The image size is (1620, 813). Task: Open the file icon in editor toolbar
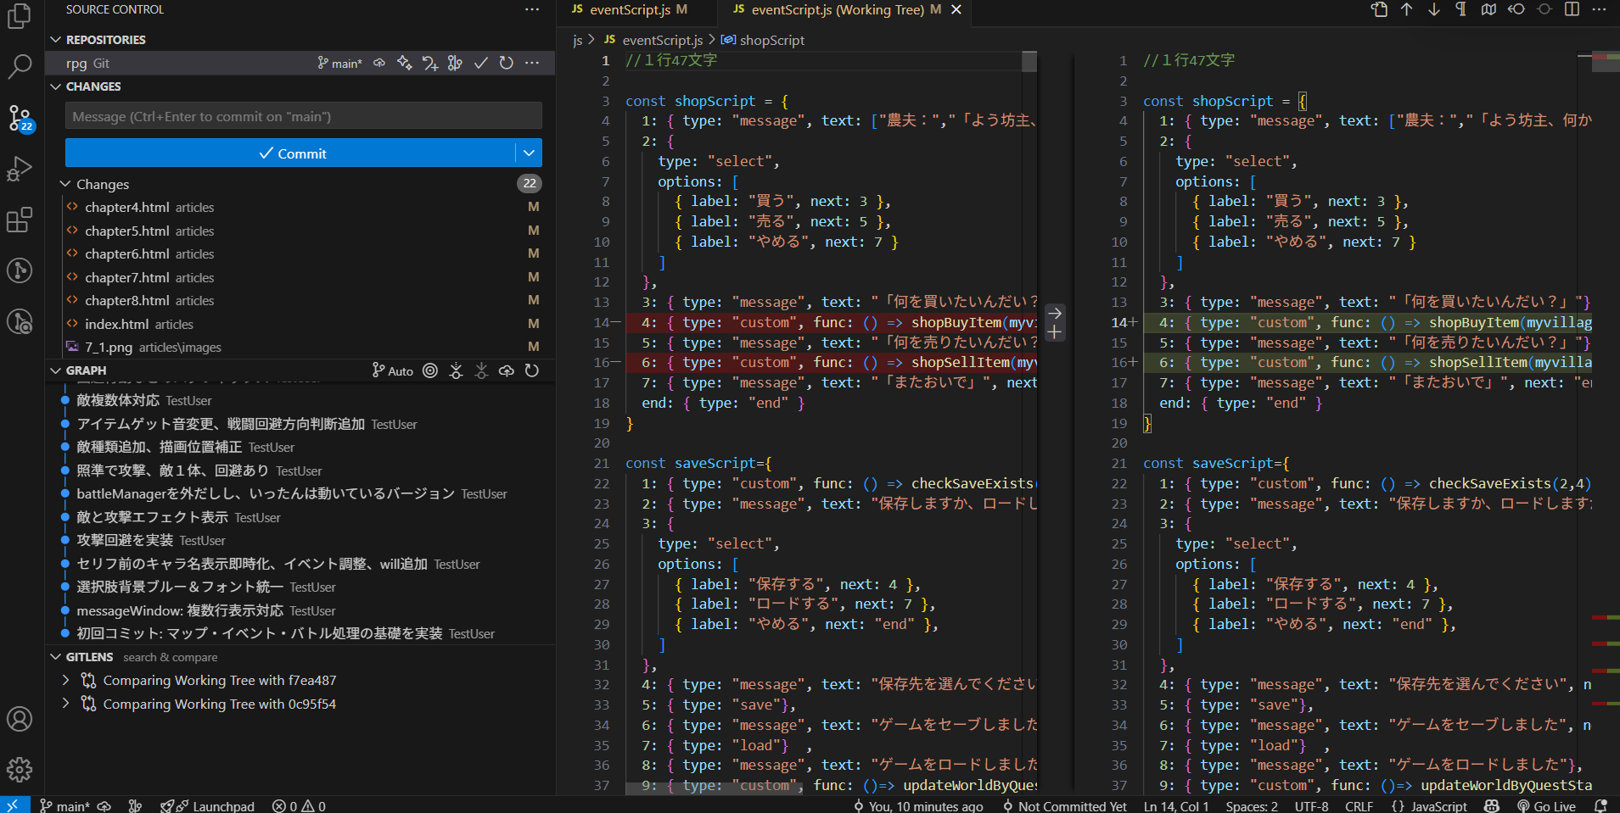pyautogui.click(x=1380, y=9)
